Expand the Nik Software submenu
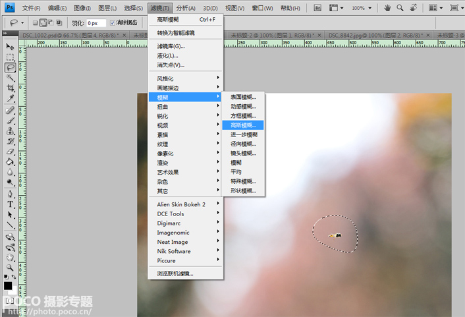 186,251
